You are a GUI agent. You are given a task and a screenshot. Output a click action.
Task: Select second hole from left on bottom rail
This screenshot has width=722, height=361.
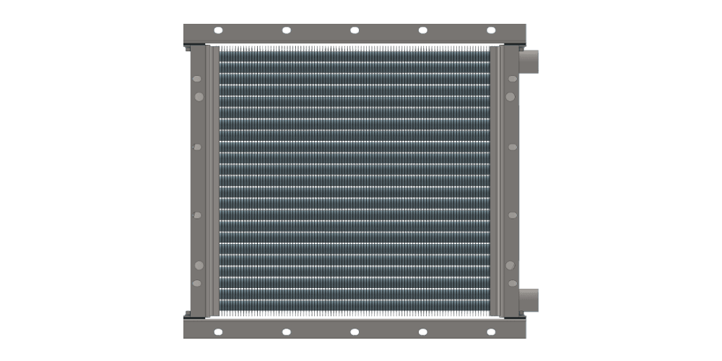tap(286, 331)
